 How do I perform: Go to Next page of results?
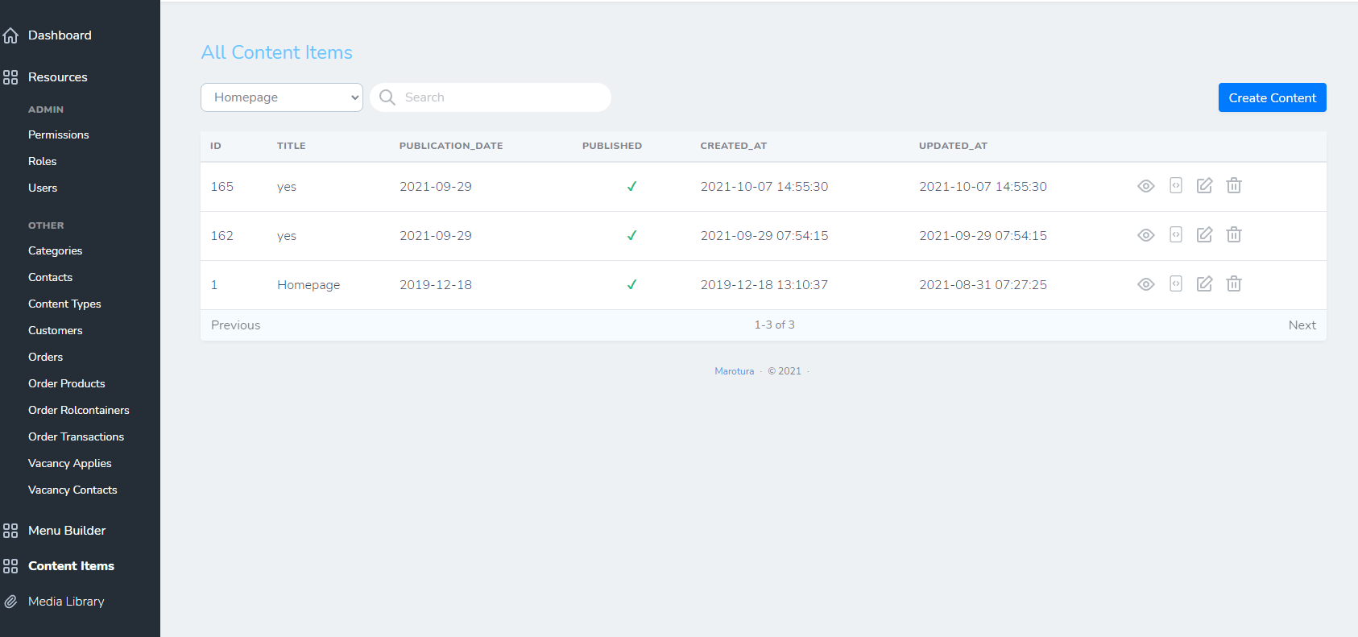[1302, 325]
